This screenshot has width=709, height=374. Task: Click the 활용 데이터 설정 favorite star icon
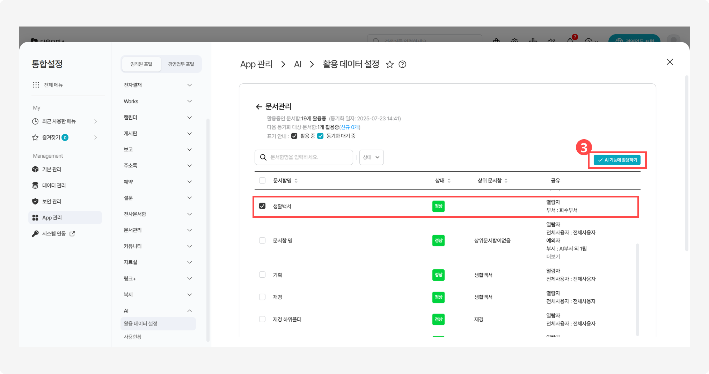[390, 64]
